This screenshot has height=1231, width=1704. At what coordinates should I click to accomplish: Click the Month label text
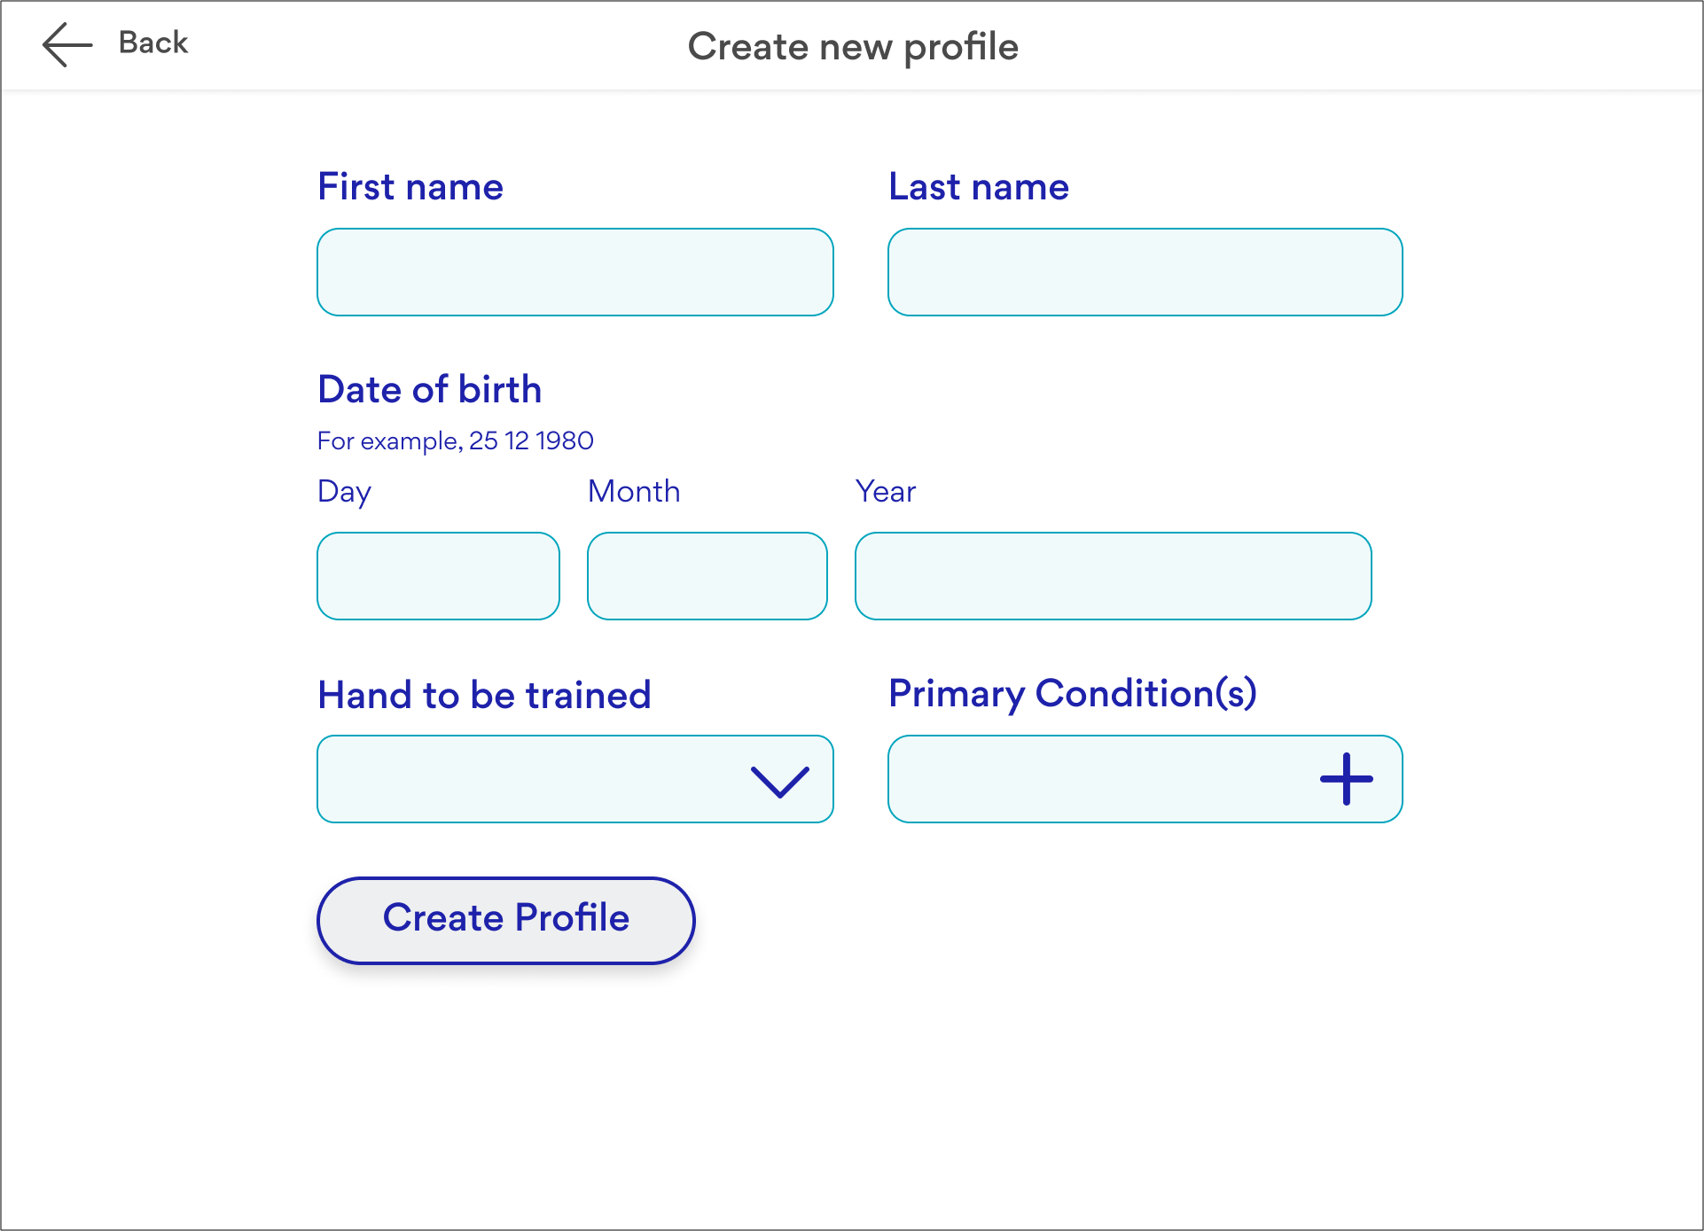coord(634,491)
